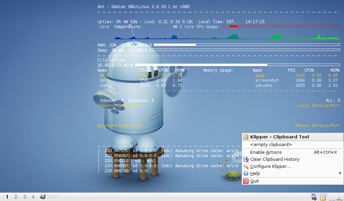Click the 'yakuake' entry under Memory Usage

[263, 85]
